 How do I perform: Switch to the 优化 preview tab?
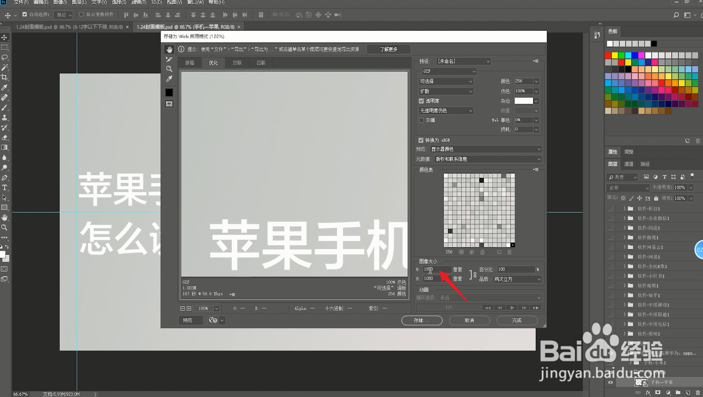tap(213, 63)
